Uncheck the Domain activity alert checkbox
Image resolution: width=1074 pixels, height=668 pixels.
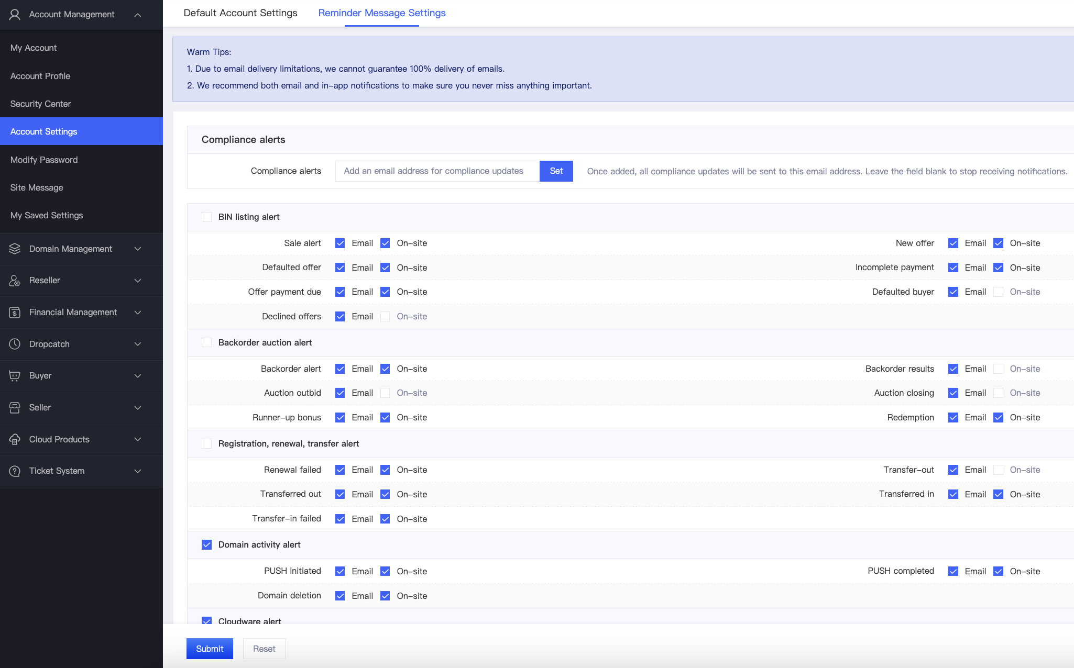(207, 544)
